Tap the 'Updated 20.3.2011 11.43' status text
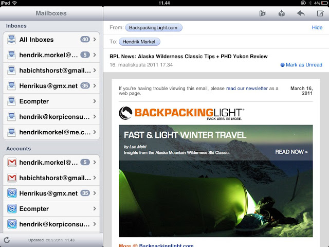 [51, 240]
